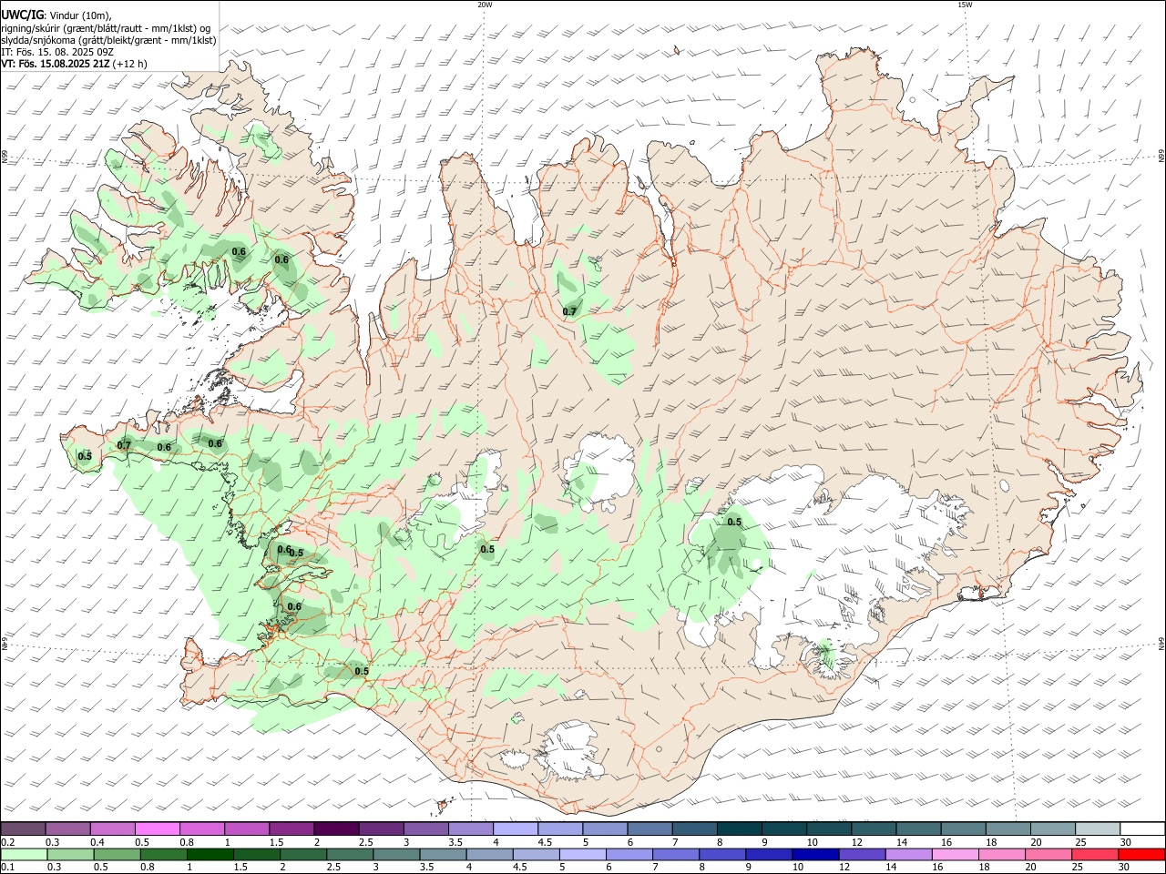Pick the upper-row legend swatch labeled 3.5
This screenshot has height=874, width=1166.
469,828
